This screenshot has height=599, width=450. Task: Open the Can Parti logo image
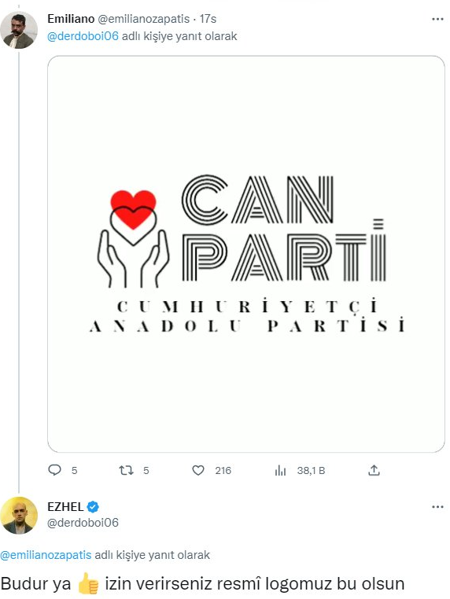(x=245, y=254)
